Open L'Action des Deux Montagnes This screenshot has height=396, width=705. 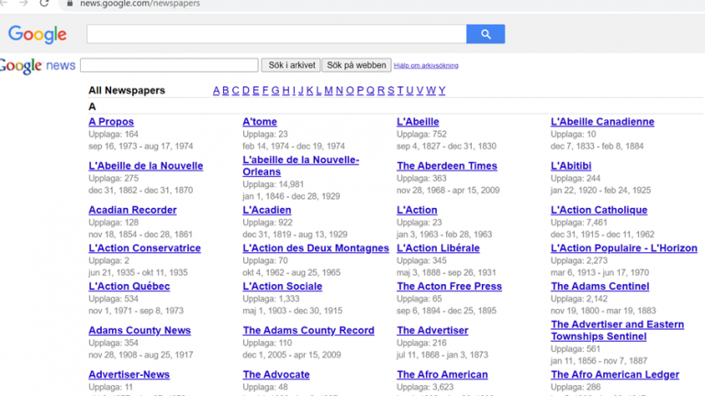(x=316, y=247)
